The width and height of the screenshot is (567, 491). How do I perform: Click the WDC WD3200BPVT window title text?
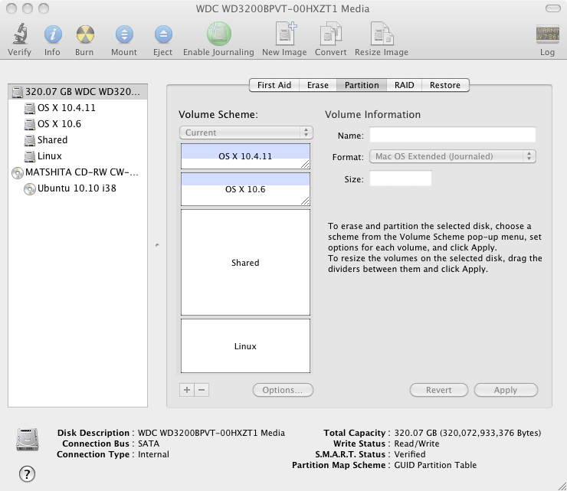pyautogui.click(x=283, y=8)
